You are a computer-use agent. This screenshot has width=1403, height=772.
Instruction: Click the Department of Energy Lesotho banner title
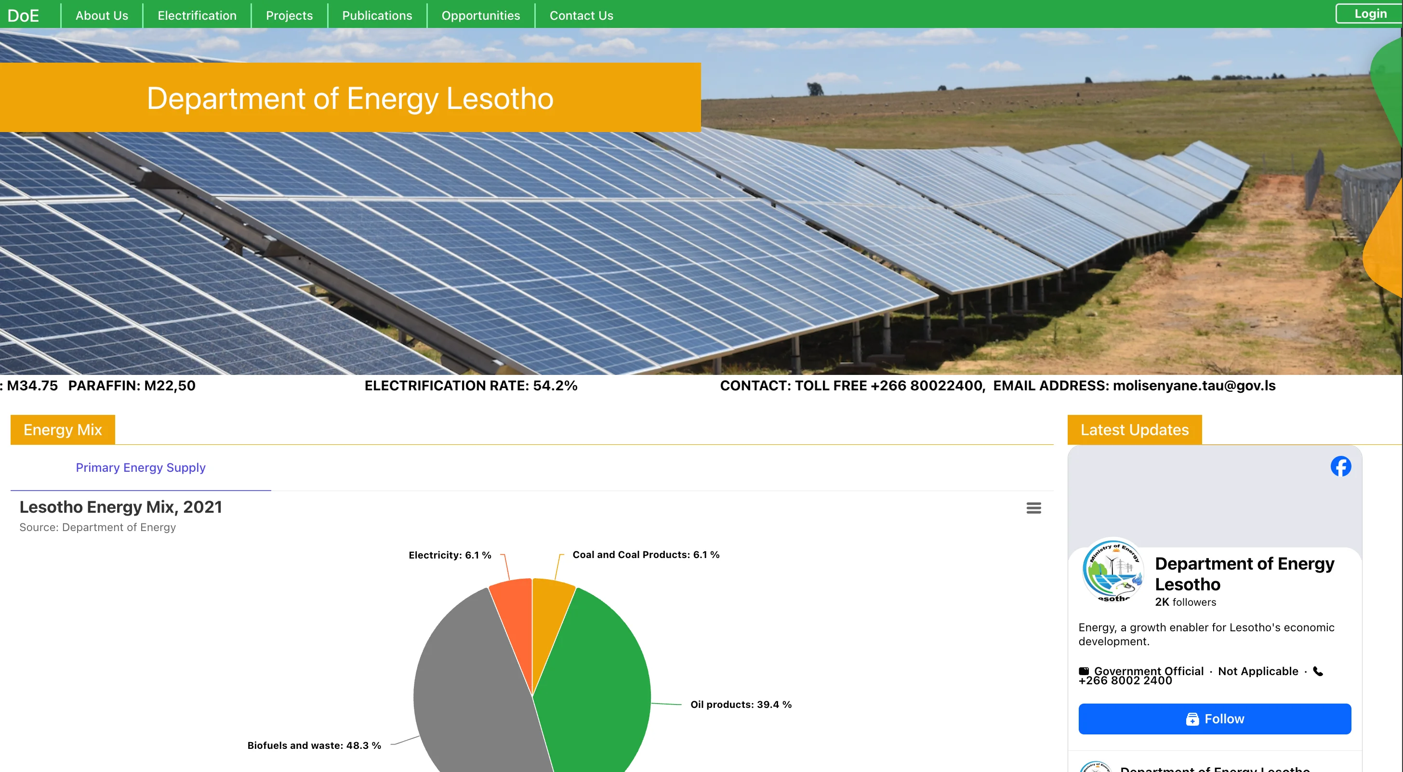pos(350,98)
